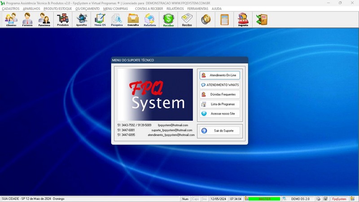Image resolution: width=359 pixels, height=202 pixels.
Task: Open the FERRAMENTAS menu
Action: [x=197, y=9]
